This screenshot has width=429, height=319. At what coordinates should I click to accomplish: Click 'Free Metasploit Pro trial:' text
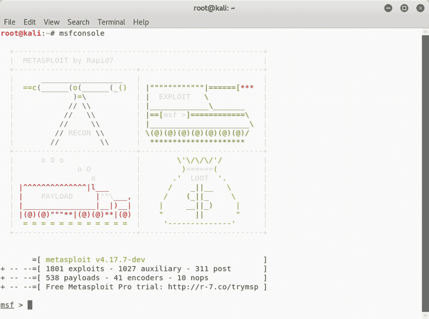pyautogui.click(x=104, y=287)
